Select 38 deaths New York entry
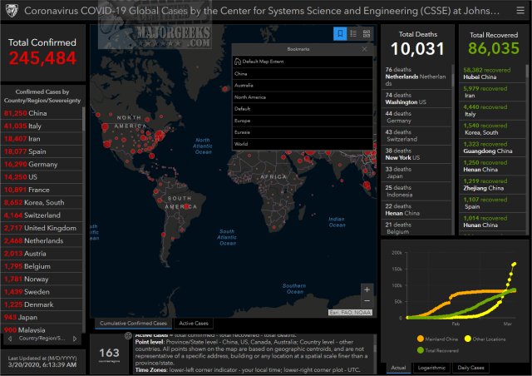 [416, 154]
